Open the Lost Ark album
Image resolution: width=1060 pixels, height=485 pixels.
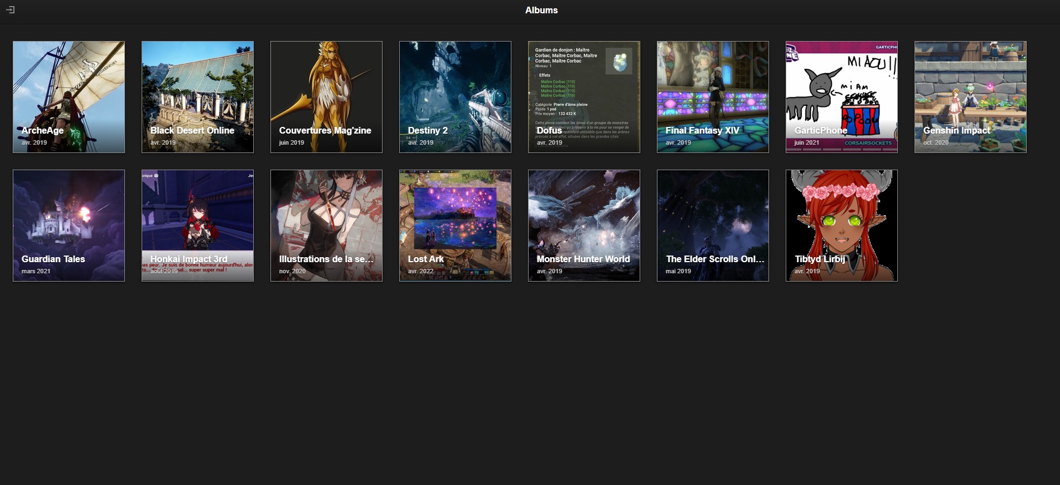[x=455, y=226]
